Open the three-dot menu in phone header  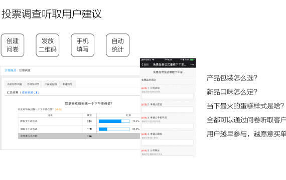[x=192, y=64]
